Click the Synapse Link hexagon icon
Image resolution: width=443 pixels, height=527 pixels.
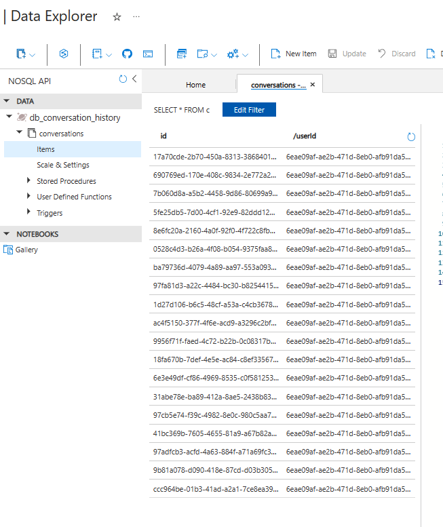pyautogui.click(x=64, y=54)
